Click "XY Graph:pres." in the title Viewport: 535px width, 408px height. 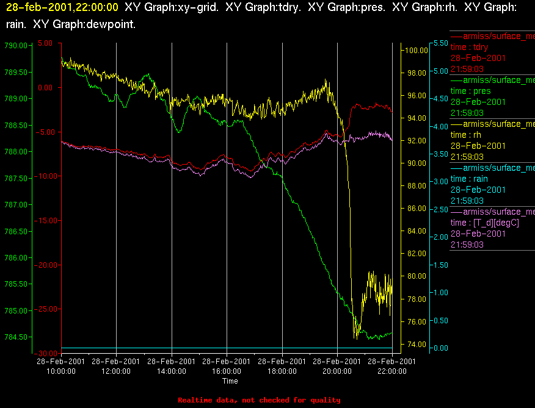coord(347,7)
